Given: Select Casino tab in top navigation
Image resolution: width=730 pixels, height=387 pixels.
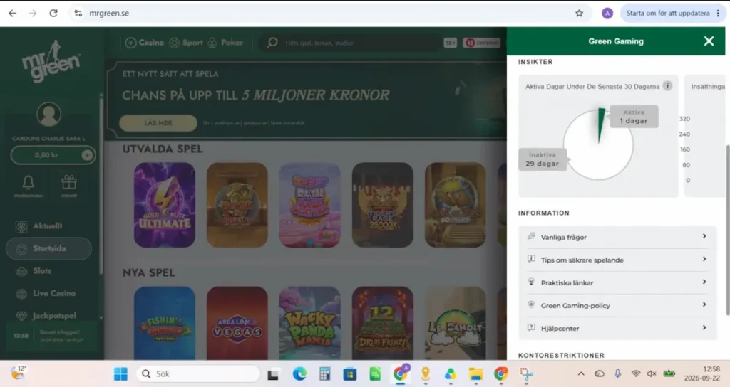Looking at the screenshot, I should 145,43.
